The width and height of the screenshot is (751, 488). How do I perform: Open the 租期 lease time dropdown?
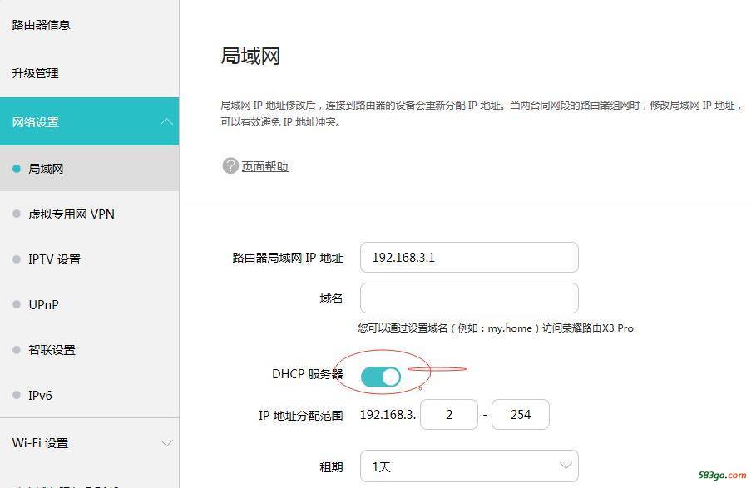click(469, 466)
